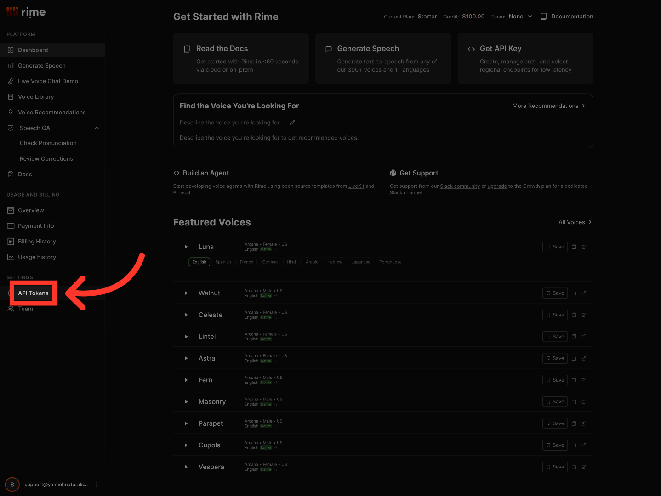This screenshot has height=496, width=661.
Task: Click the copy icon in Celeste's row
Action: coord(574,315)
